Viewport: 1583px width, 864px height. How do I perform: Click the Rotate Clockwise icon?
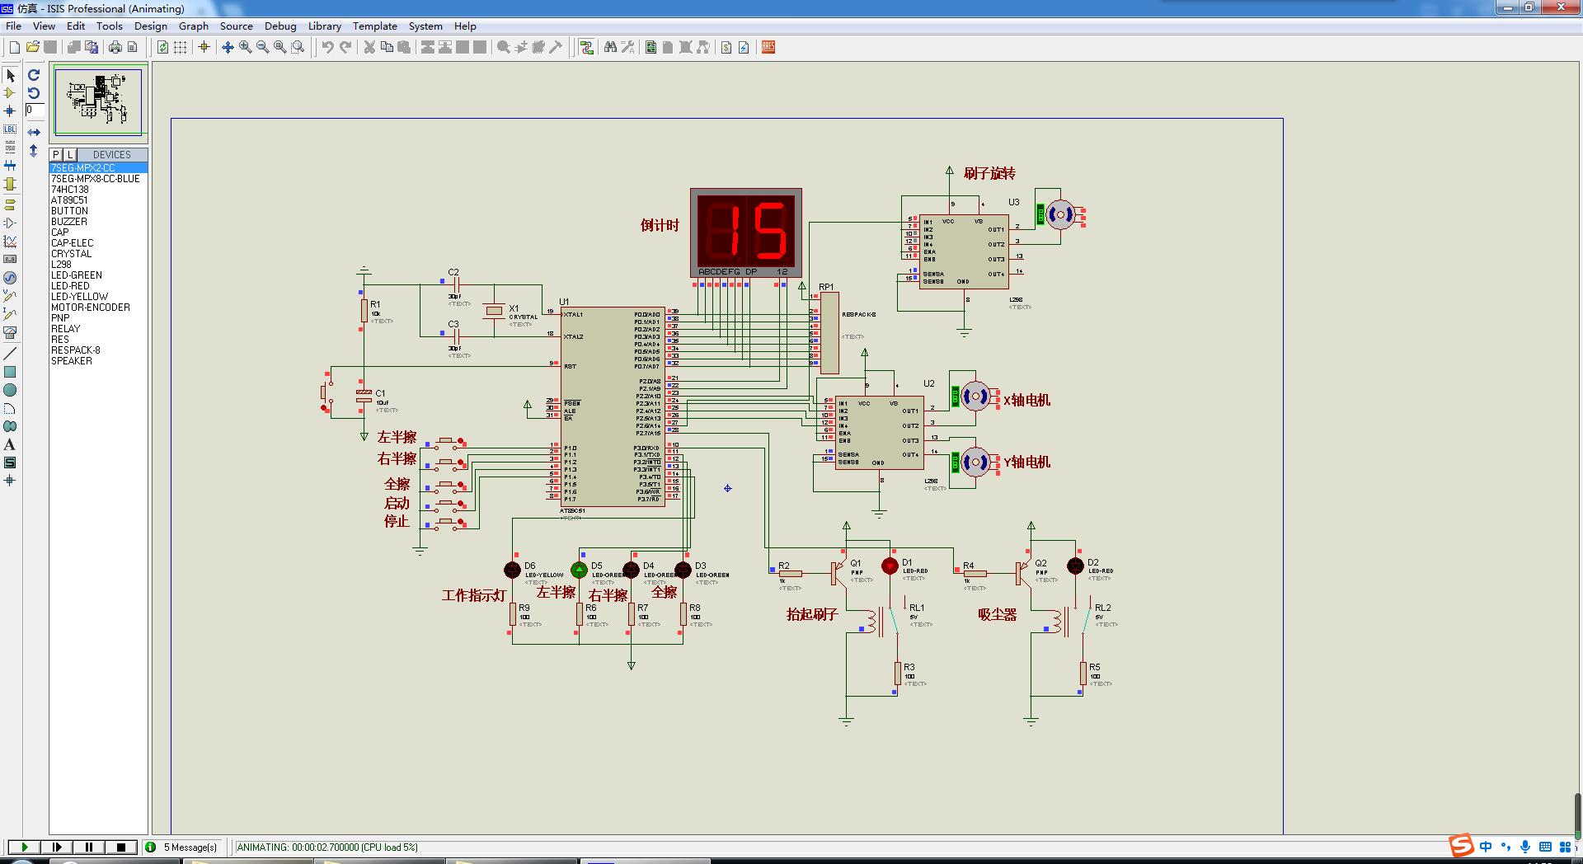[34, 75]
